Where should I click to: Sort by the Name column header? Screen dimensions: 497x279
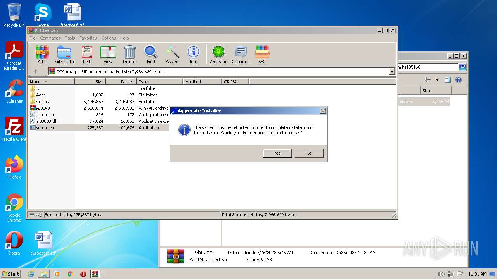51,82
